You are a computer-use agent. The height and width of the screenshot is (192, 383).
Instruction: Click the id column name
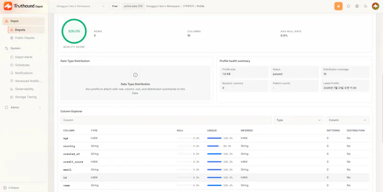coord(65,178)
